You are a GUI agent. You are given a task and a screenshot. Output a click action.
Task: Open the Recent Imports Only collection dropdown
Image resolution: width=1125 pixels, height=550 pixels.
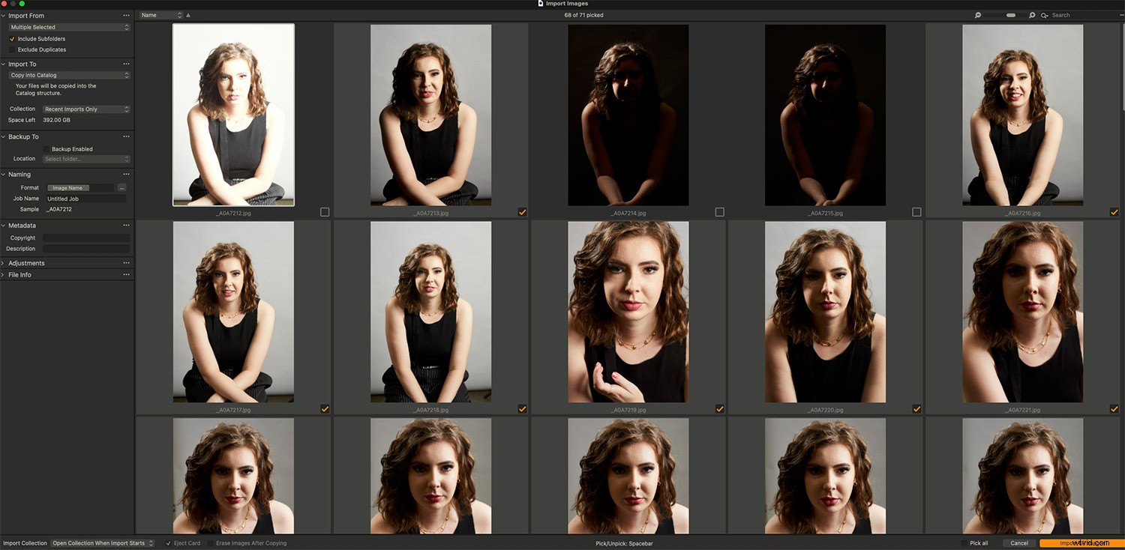tap(86, 109)
